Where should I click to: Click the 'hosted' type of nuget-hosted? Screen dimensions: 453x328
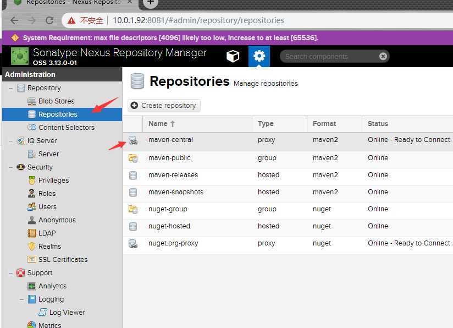coord(268,226)
